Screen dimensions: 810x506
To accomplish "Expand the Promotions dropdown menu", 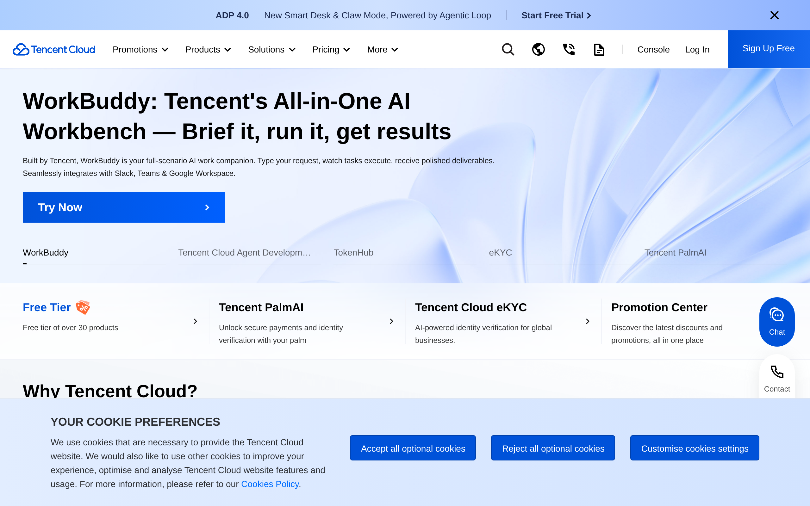I will coord(140,50).
